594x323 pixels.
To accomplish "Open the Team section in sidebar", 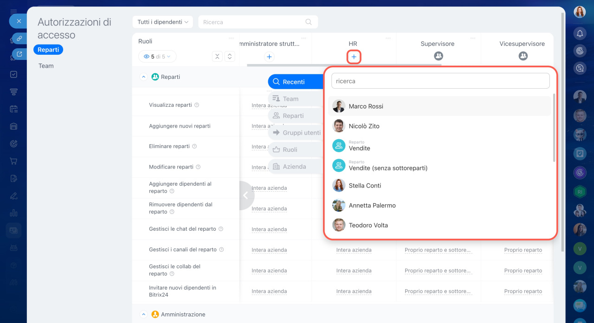I will [46, 66].
